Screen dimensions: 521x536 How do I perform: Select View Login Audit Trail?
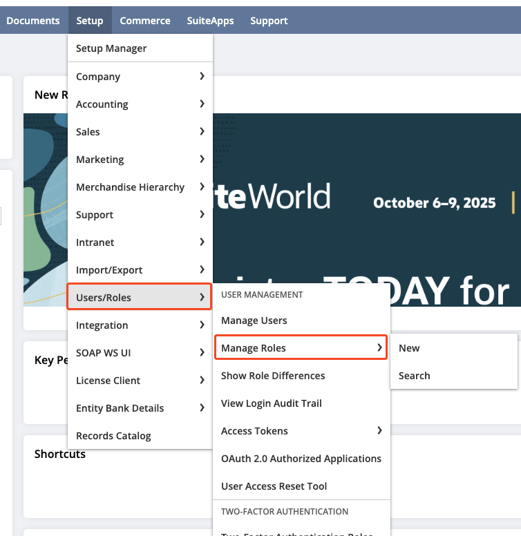pyautogui.click(x=272, y=403)
